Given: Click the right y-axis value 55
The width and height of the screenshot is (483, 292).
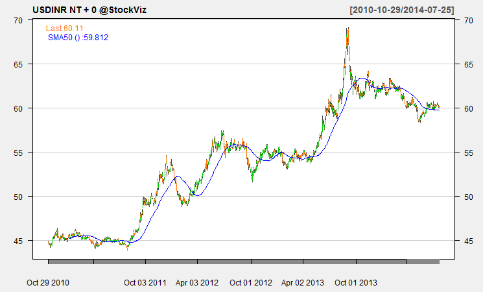Looking at the screenshot, I should coord(469,152).
